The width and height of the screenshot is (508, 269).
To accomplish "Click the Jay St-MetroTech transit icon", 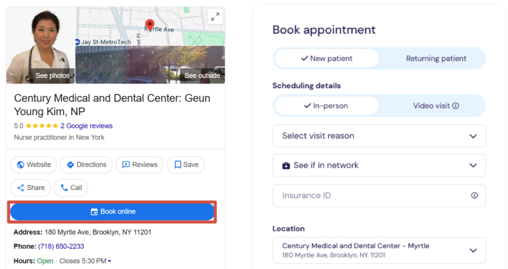I will (x=77, y=42).
